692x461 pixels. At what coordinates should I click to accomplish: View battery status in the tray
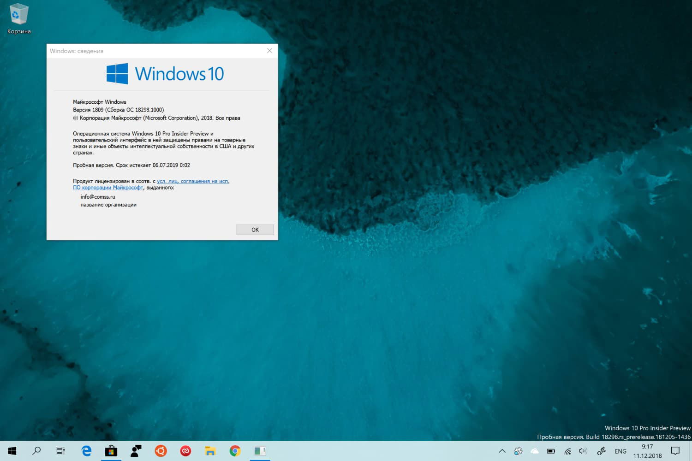point(551,451)
